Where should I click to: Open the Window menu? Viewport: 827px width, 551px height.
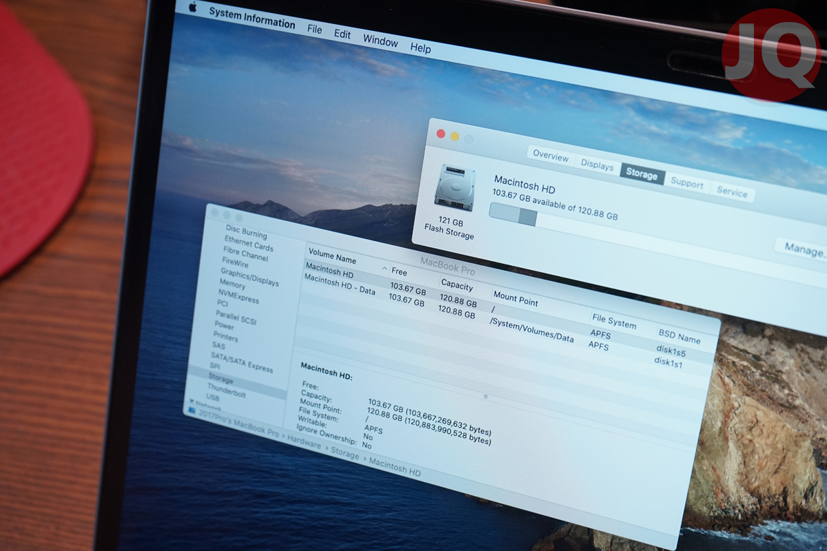(x=380, y=41)
